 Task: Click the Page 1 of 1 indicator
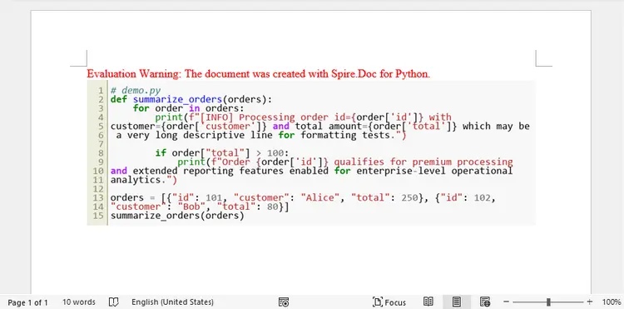click(x=27, y=302)
